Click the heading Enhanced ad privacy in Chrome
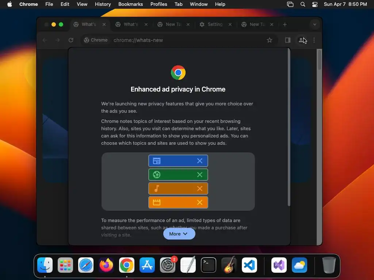This screenshot has width=374, height=280. [x=178, y=89]
